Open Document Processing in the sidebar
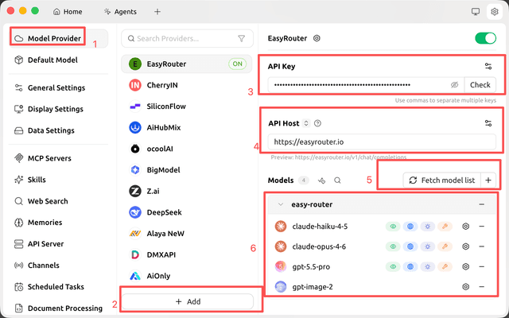Image resolution: width=509 pixels, height=318 pixels. click(58, 308)
